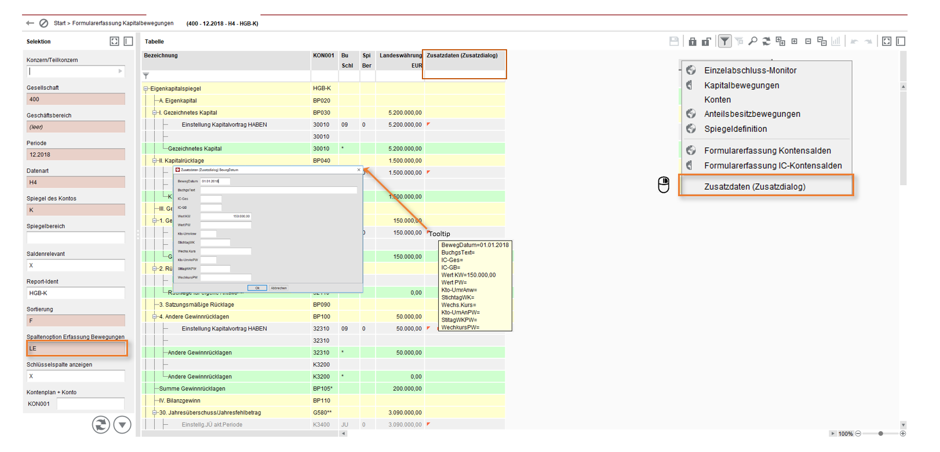Zoom out with the minus icon
The image size is (940, 452).
point(858,433)
